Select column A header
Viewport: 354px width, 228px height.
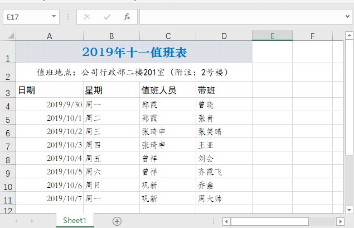click(50, 36)
